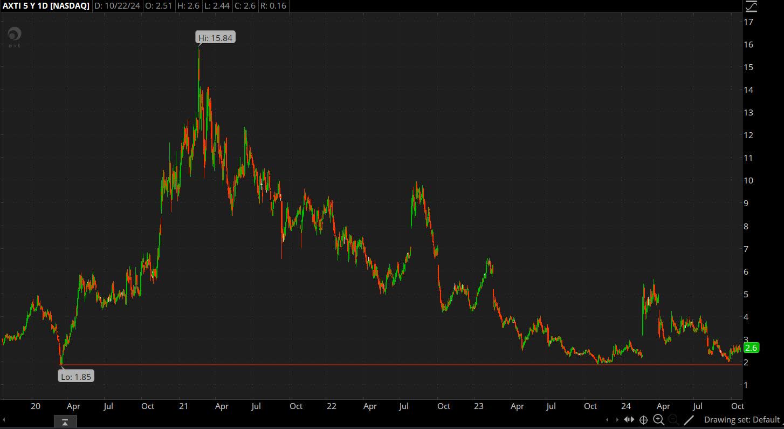Select the red support line at 1.85
The height and width of the screenshot is (429, 784).
[x=377, y=364]
